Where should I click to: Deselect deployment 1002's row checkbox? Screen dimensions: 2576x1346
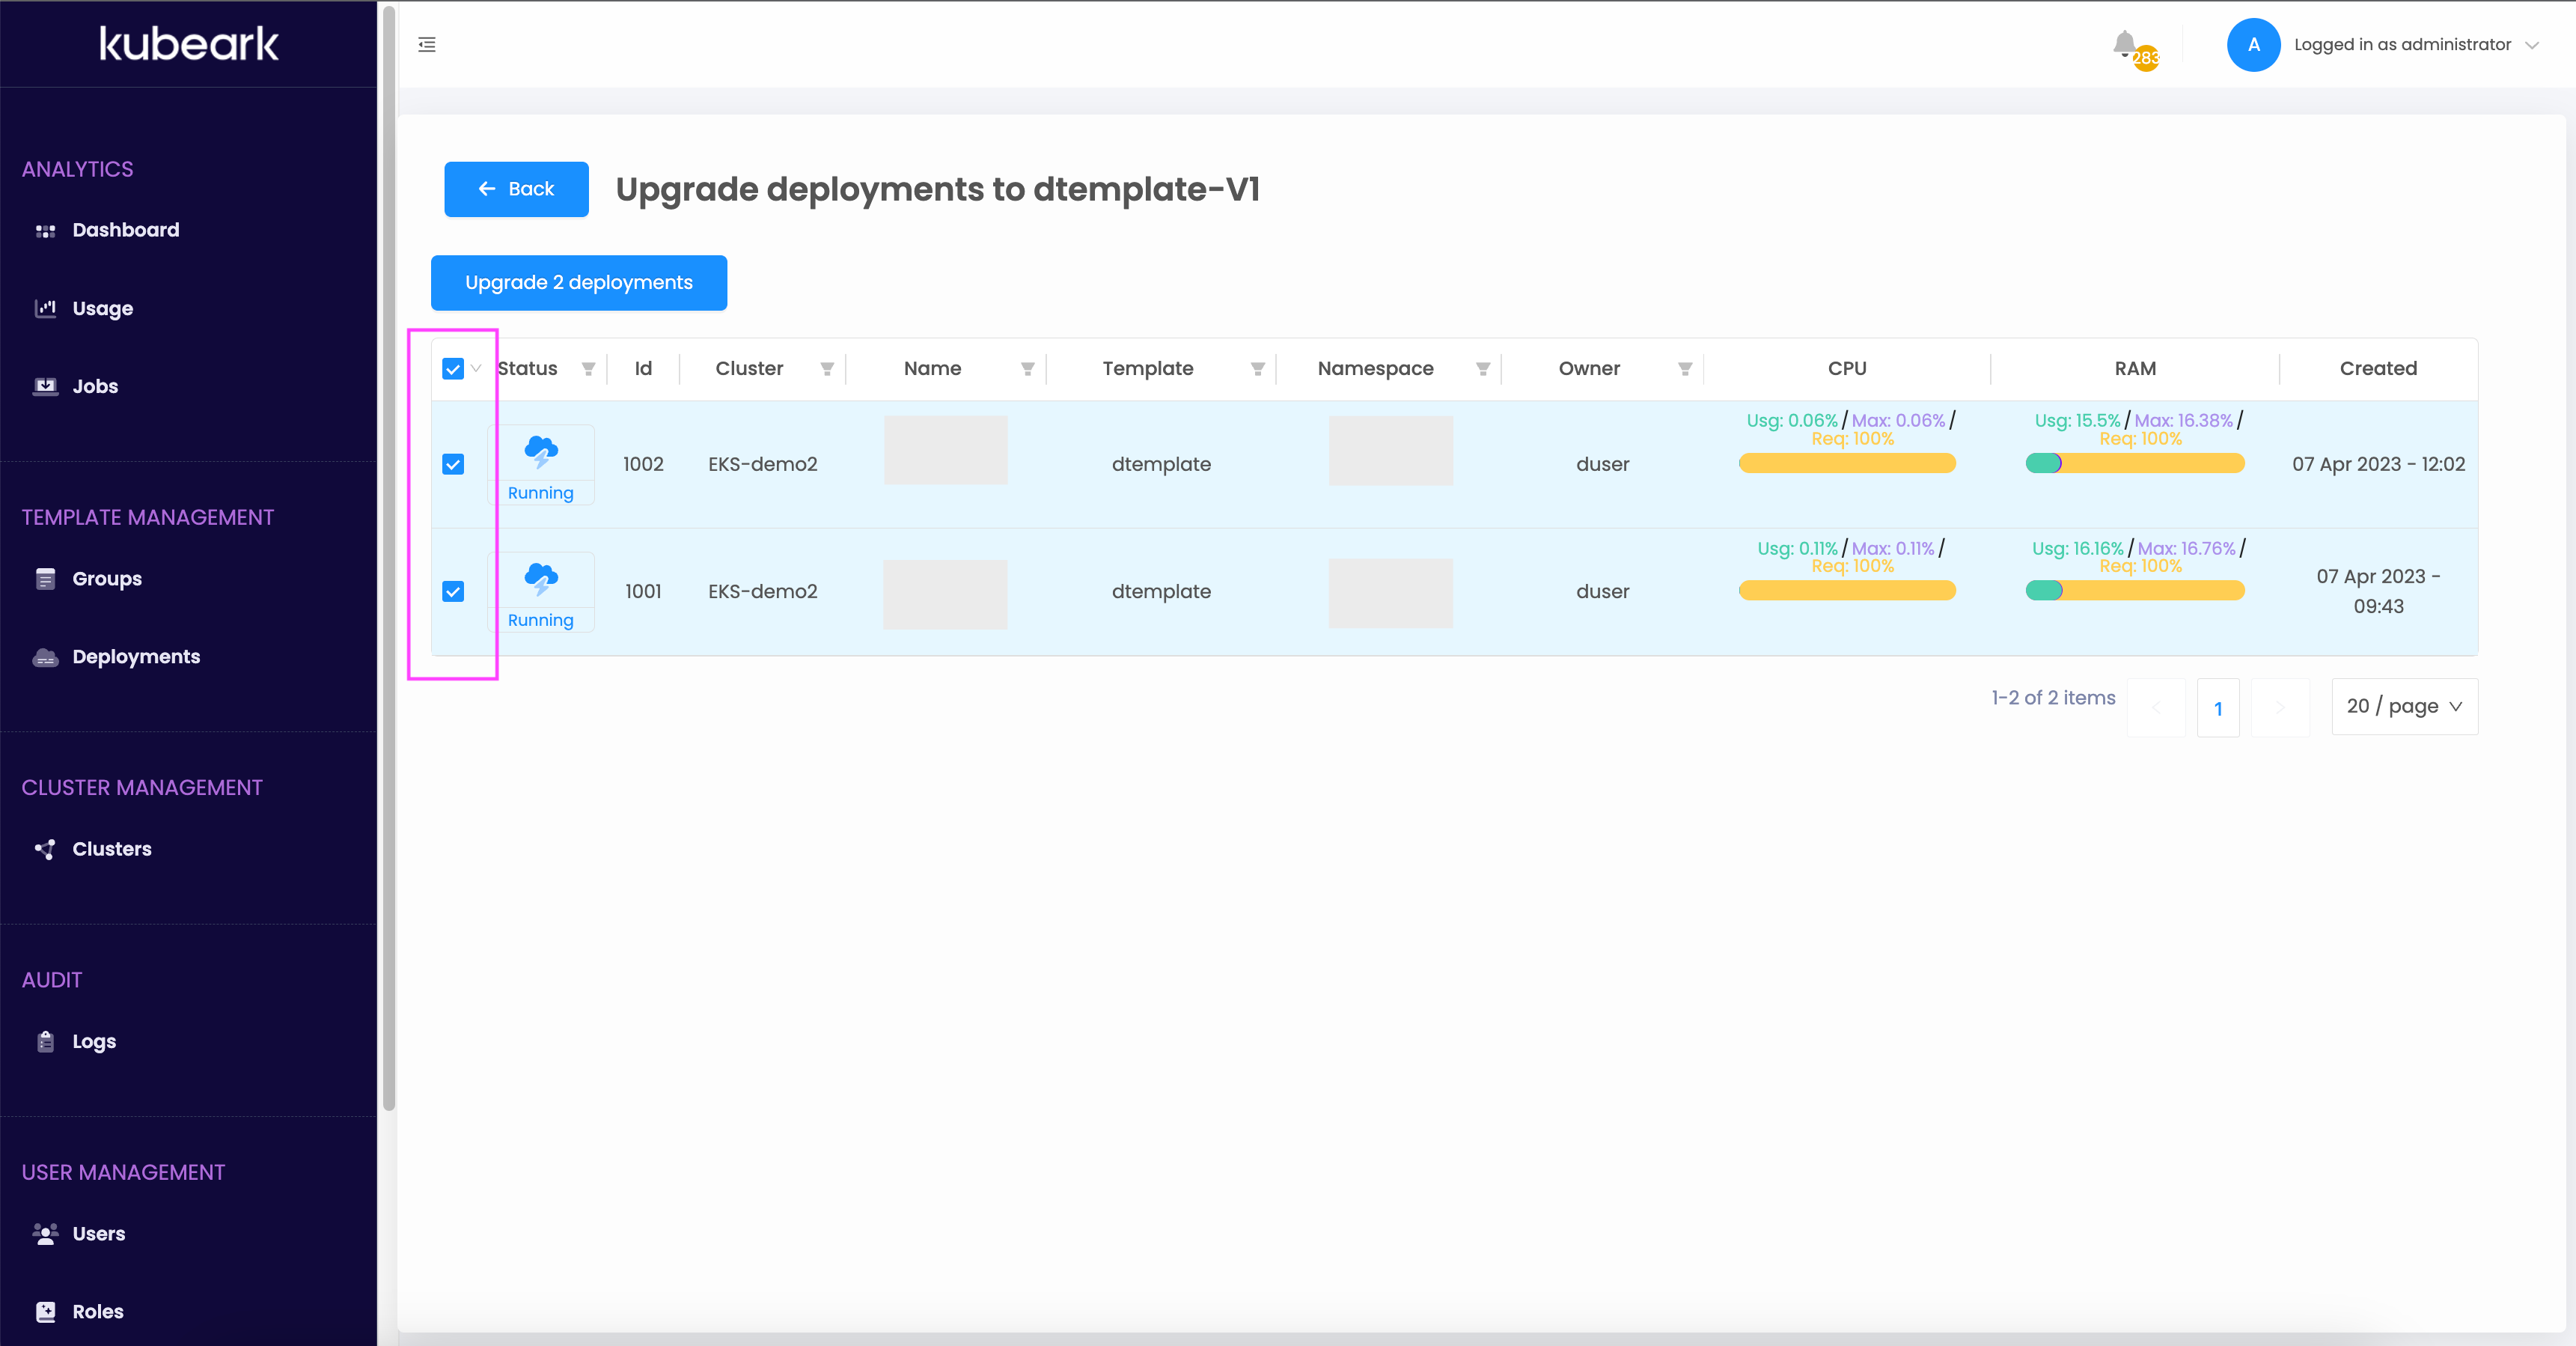[453, 464]
